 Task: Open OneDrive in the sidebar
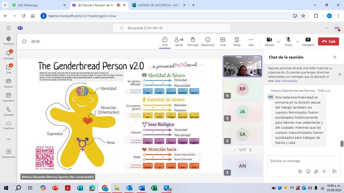point(9,125)
